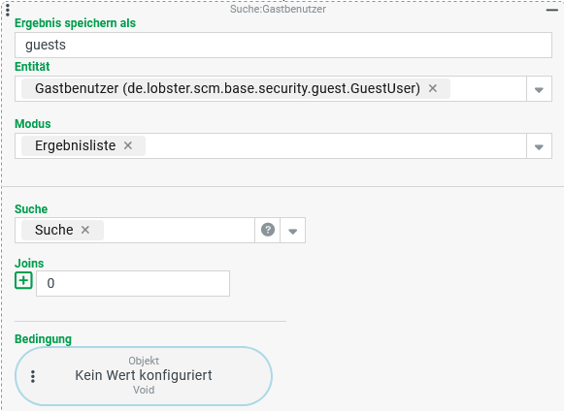Open the Entität dropdown arrow
Screen dimensions: 564x411
(x=539, y=89)
